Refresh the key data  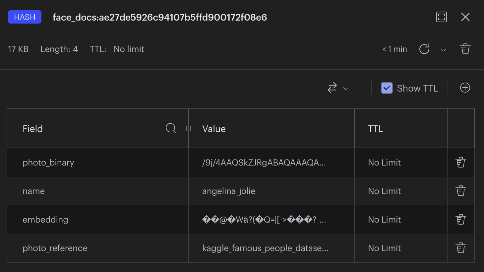tap(424, 49)
